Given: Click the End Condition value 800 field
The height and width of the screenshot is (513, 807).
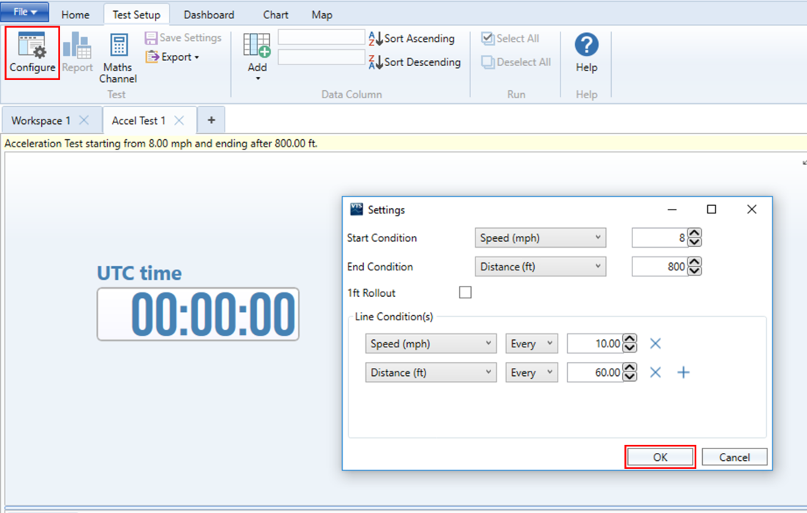Looking at the screenshot, I should tap(660, 267).
